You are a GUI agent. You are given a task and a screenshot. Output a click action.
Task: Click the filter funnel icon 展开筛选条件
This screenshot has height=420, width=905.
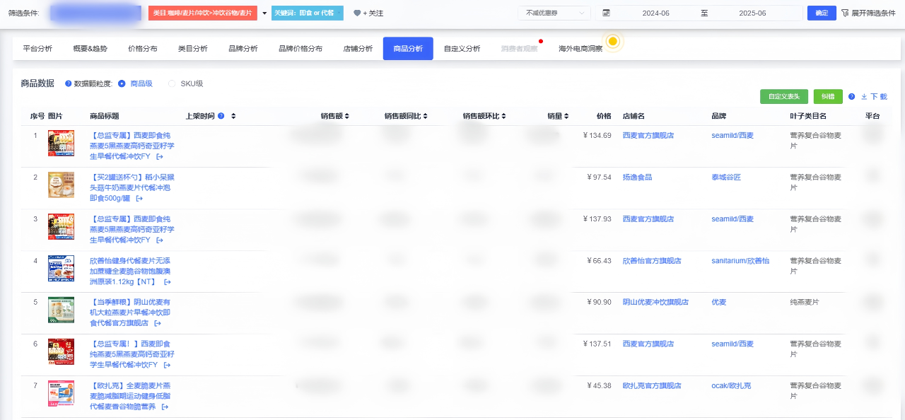coord(844,13)
